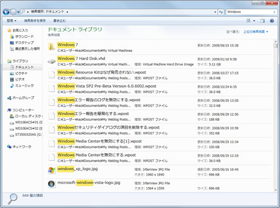The image size is (280, 208).
Task: Click Windows 7 folder path text
Action: (x=95, y=51)
